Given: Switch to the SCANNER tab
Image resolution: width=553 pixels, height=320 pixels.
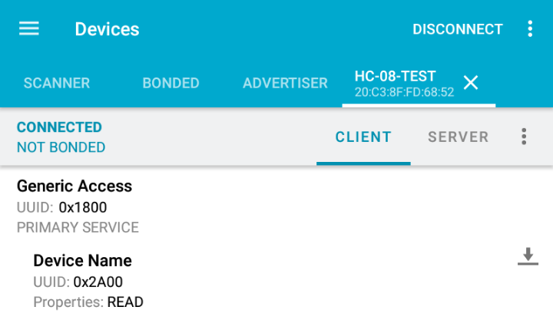Looking at the screenshot, I should (x=56, y=83).
